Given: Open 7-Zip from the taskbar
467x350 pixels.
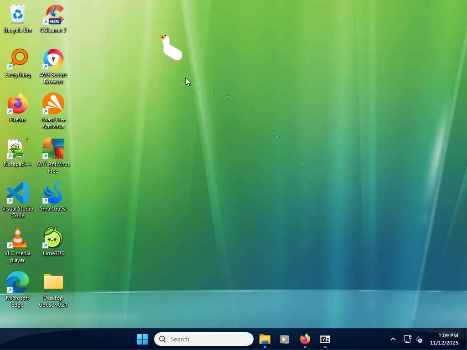Looking at the screenshot, I should point(325,339).
